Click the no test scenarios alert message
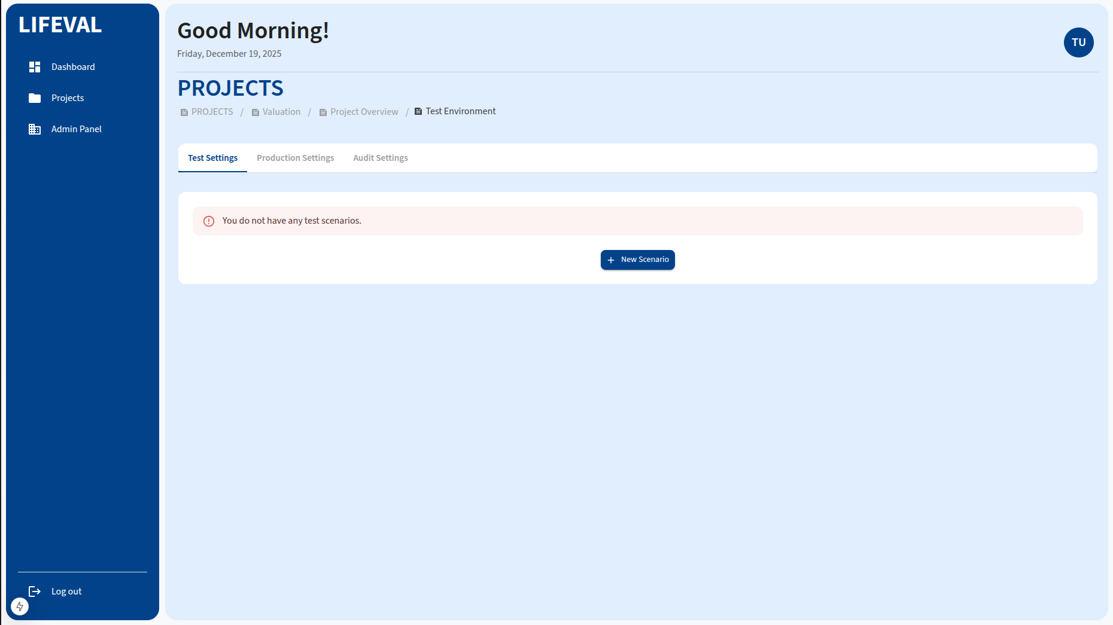 [291, 221]
